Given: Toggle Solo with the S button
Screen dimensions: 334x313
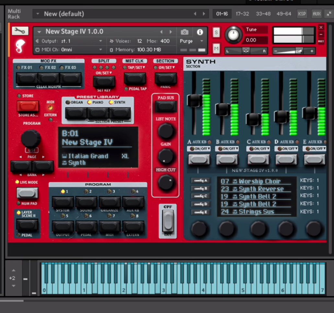Looking at the screenshot, I should click(216, 32).
